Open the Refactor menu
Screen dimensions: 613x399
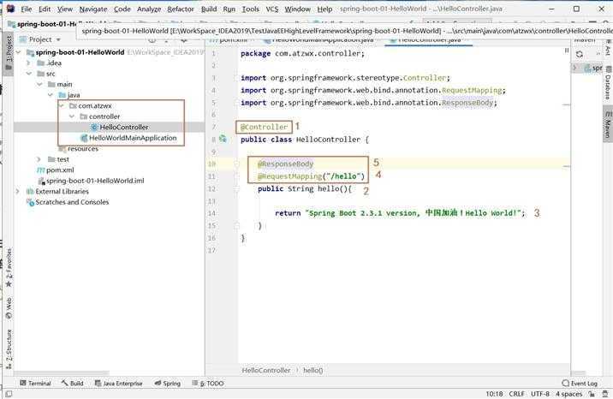pyautogui.click(x=181, y=9)
